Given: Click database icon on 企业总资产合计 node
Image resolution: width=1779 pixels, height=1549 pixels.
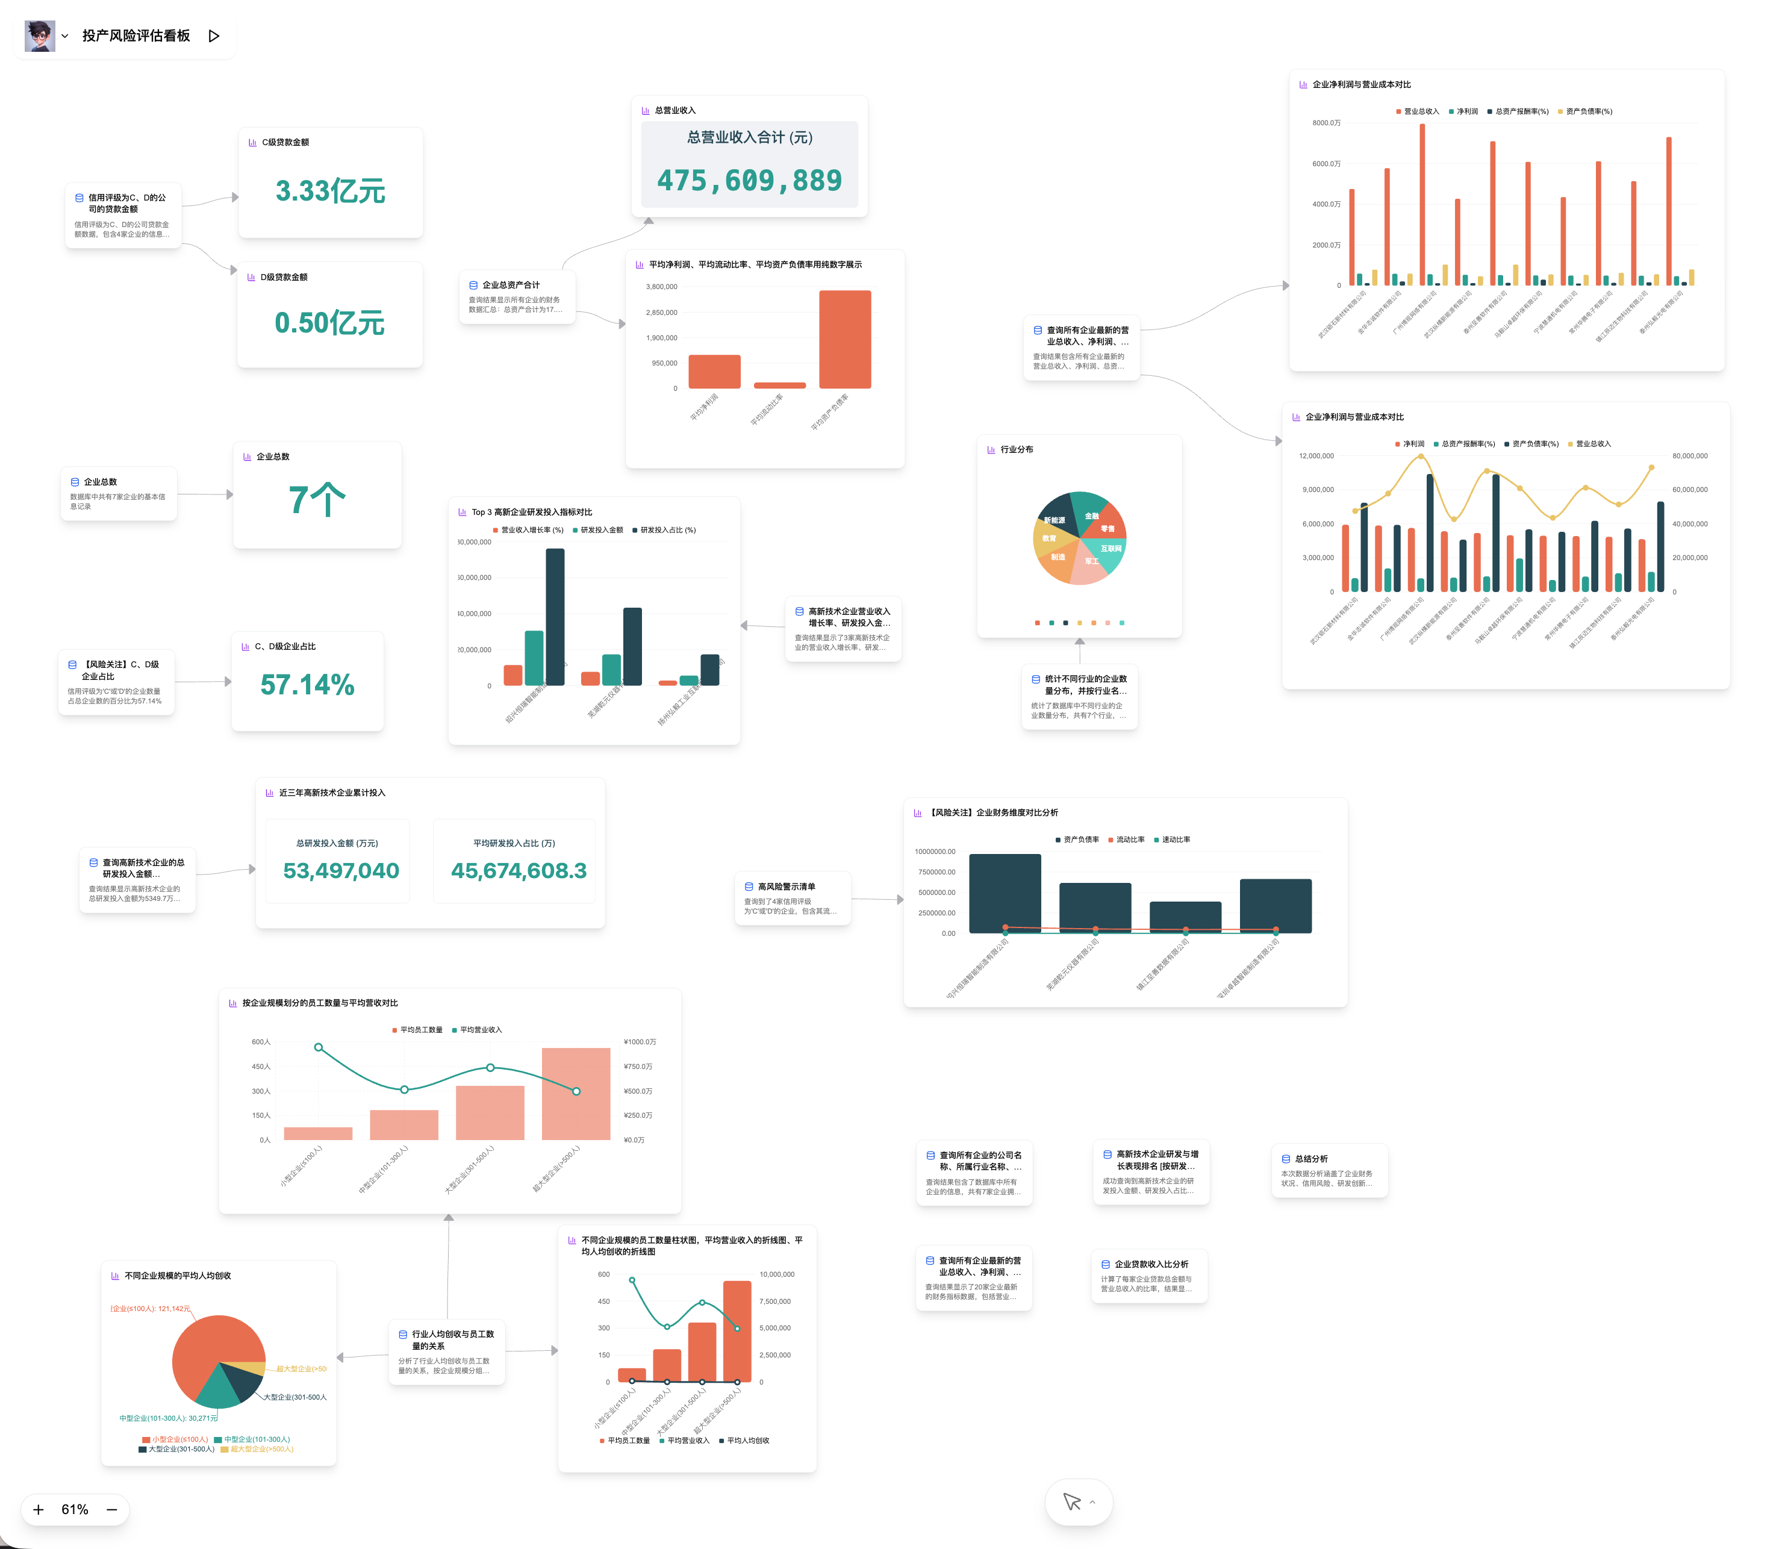Looking at the screenshot, I should pos(473,285).
